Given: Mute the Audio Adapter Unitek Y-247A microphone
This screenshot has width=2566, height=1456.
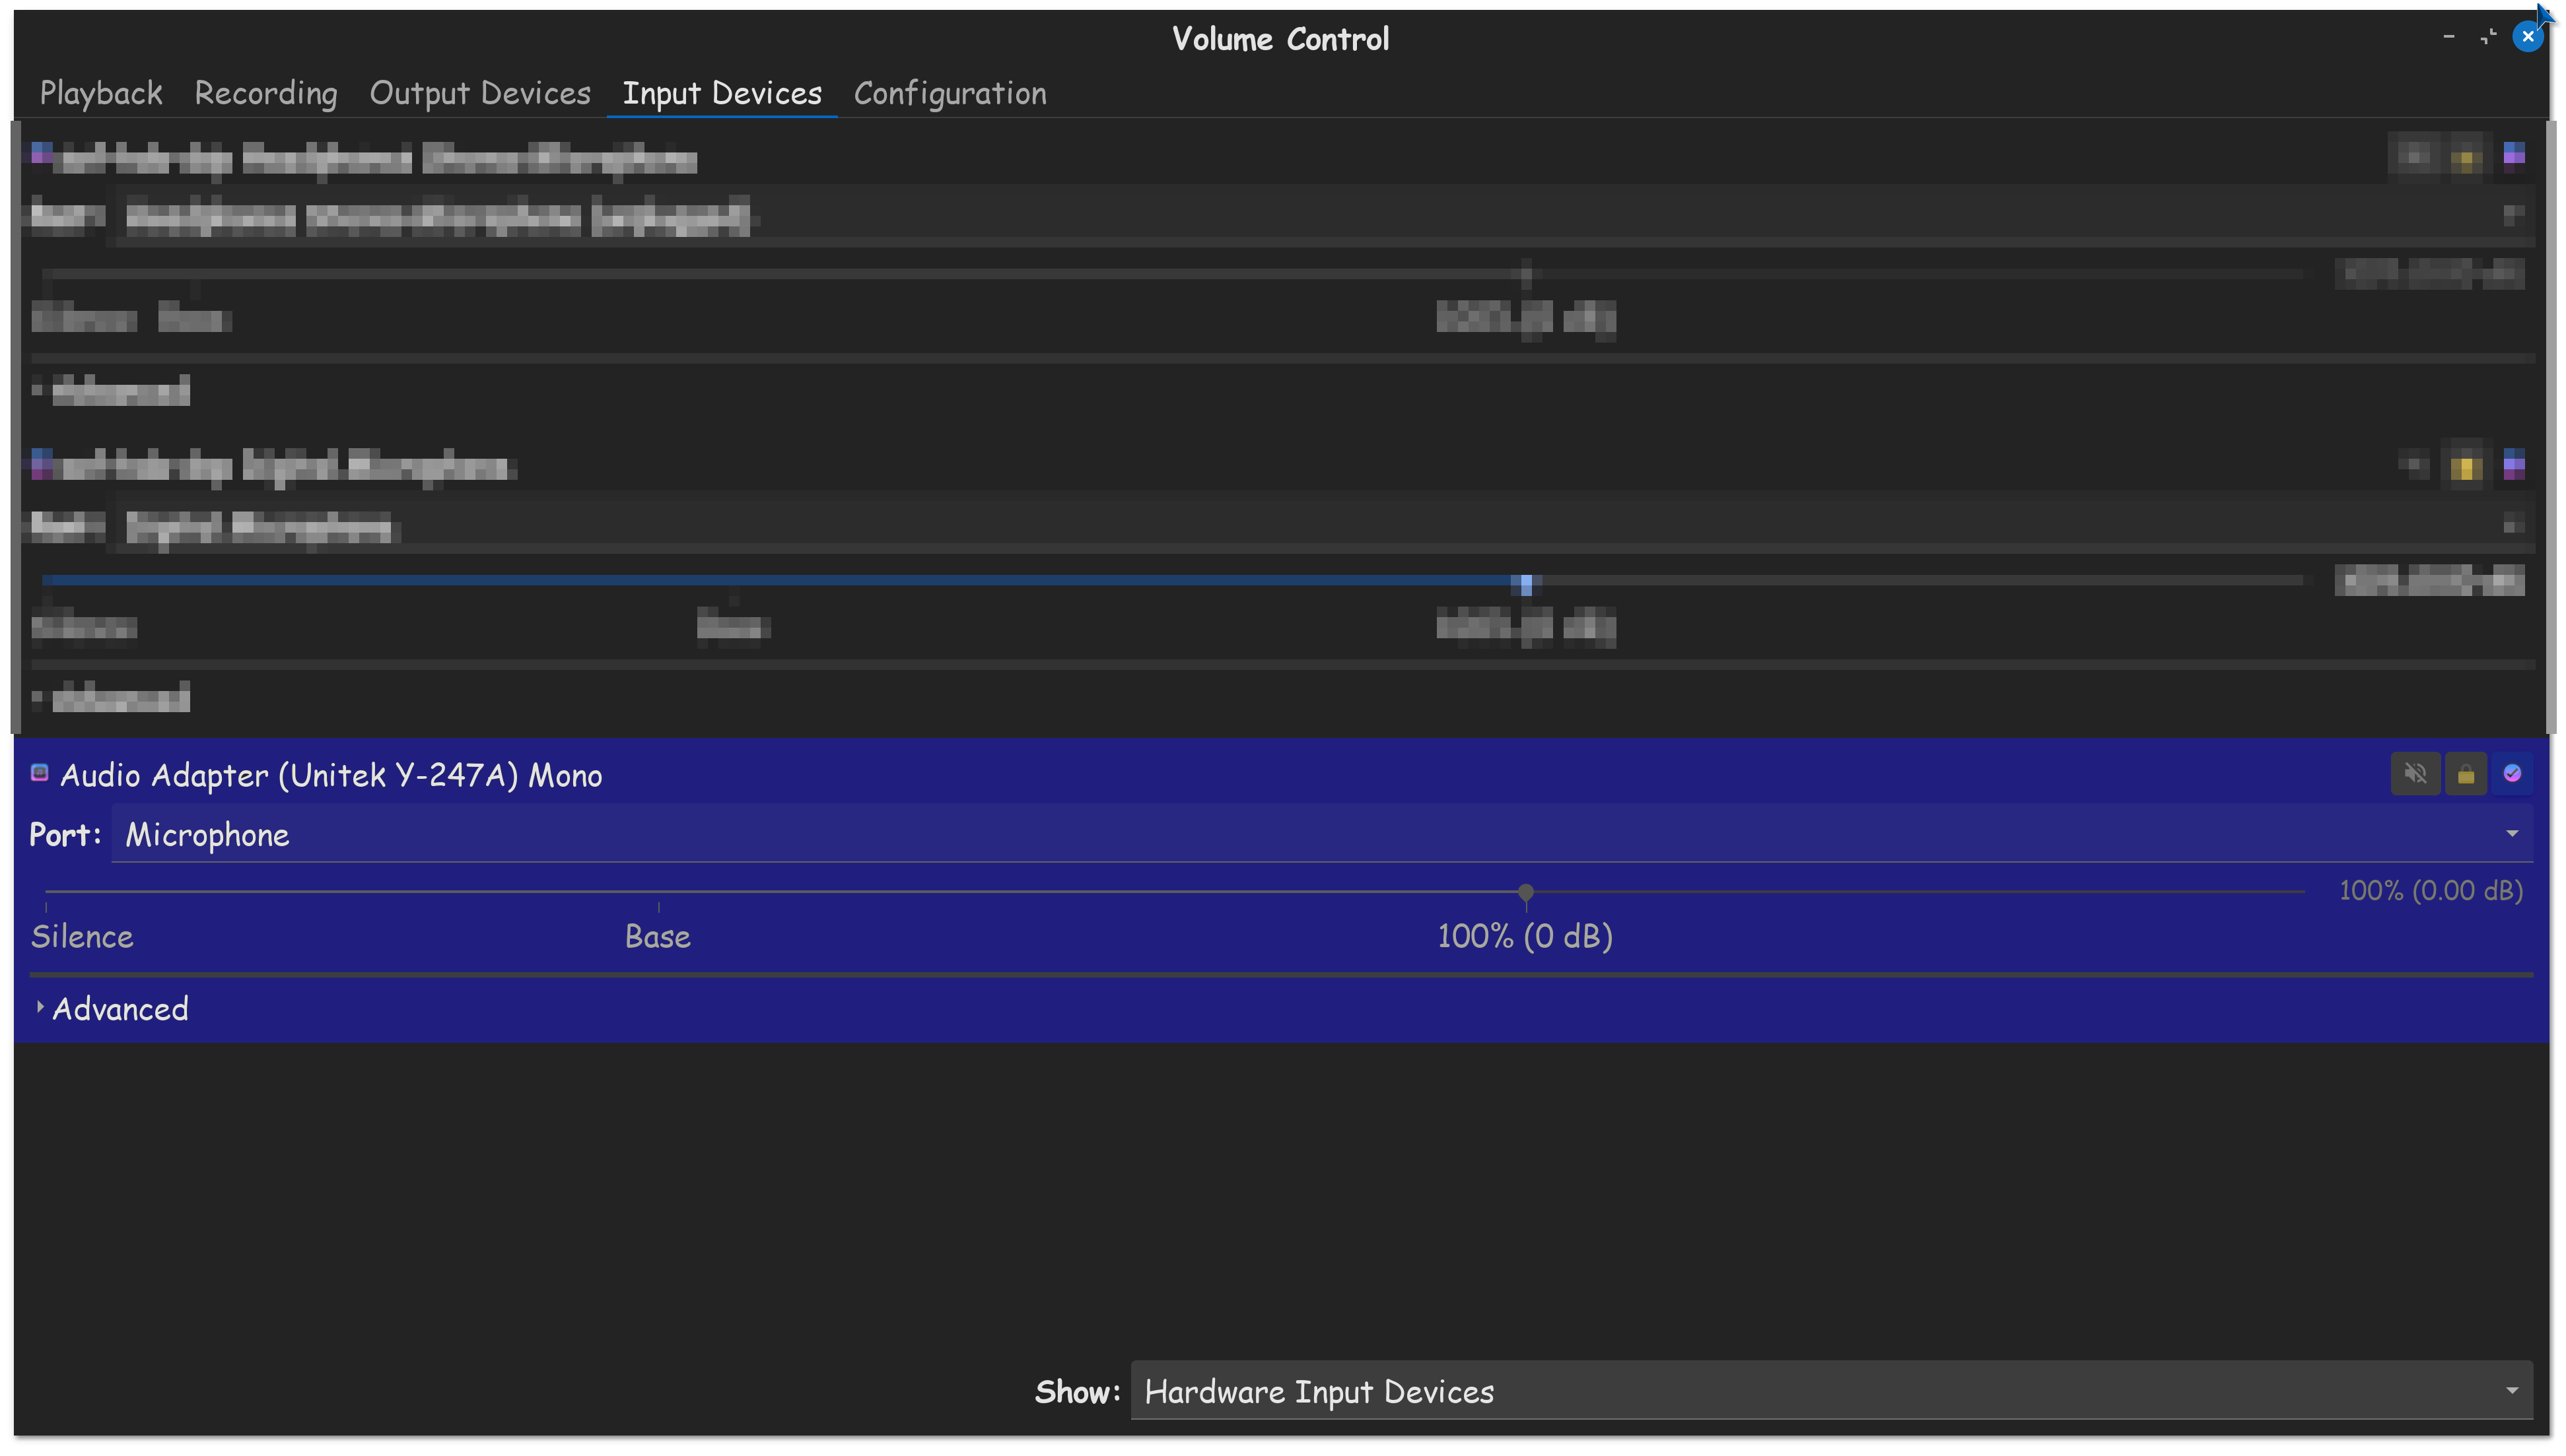Looking at the screenshot, I should tap(2415, 774).
